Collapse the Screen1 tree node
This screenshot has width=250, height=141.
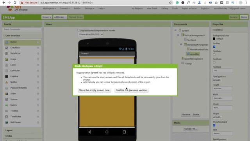pos(175,30)
